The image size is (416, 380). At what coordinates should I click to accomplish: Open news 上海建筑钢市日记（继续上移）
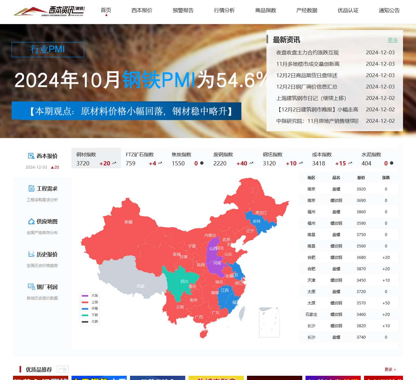click(311, 98)
